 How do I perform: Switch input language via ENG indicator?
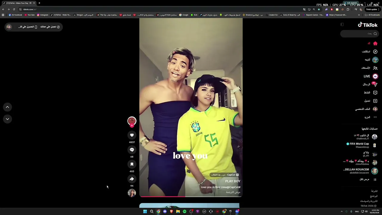(x=357, y=211)
